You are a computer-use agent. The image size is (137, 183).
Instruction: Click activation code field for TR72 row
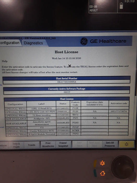pyautogui.click(x=118, y=115)
